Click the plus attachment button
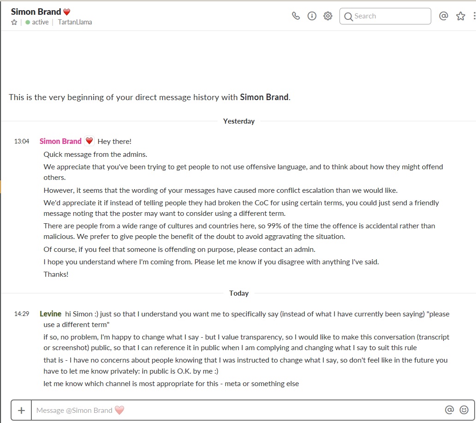Screen dimensions: 476x423 [21, 410]
